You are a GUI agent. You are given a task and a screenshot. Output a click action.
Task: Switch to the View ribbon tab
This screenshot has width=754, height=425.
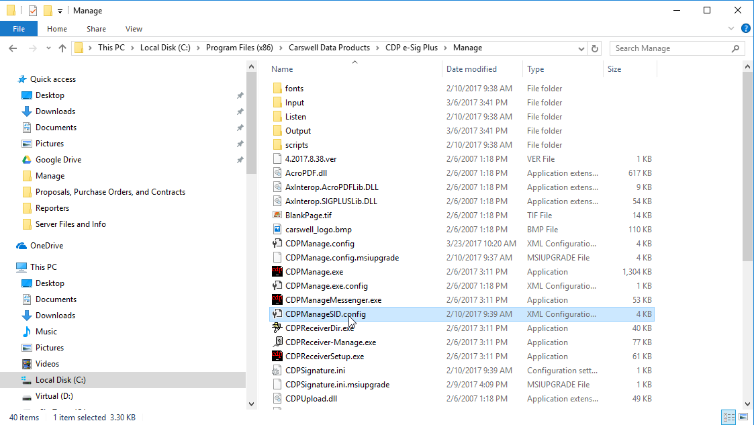133,29
